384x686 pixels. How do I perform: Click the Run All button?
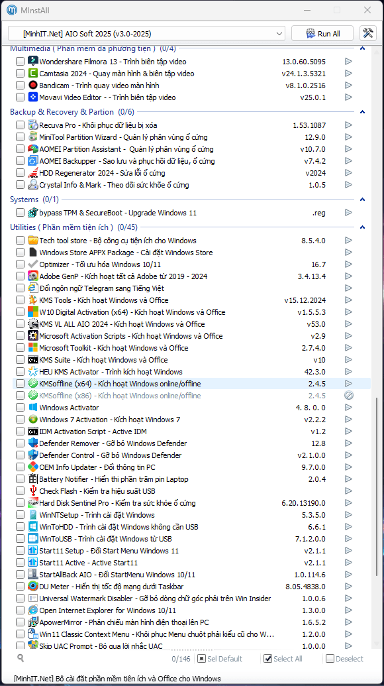[322, 34]
